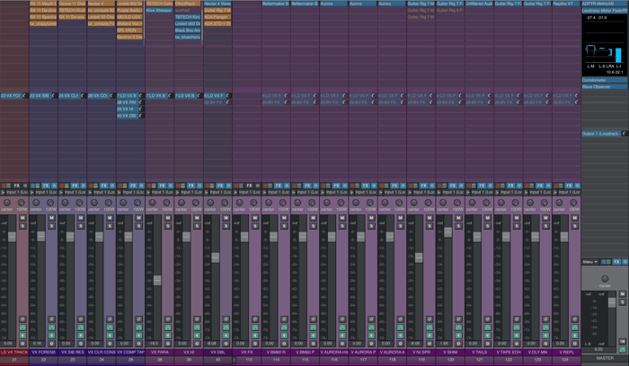Open the routing button on V DLY MN

pos(546,327)
